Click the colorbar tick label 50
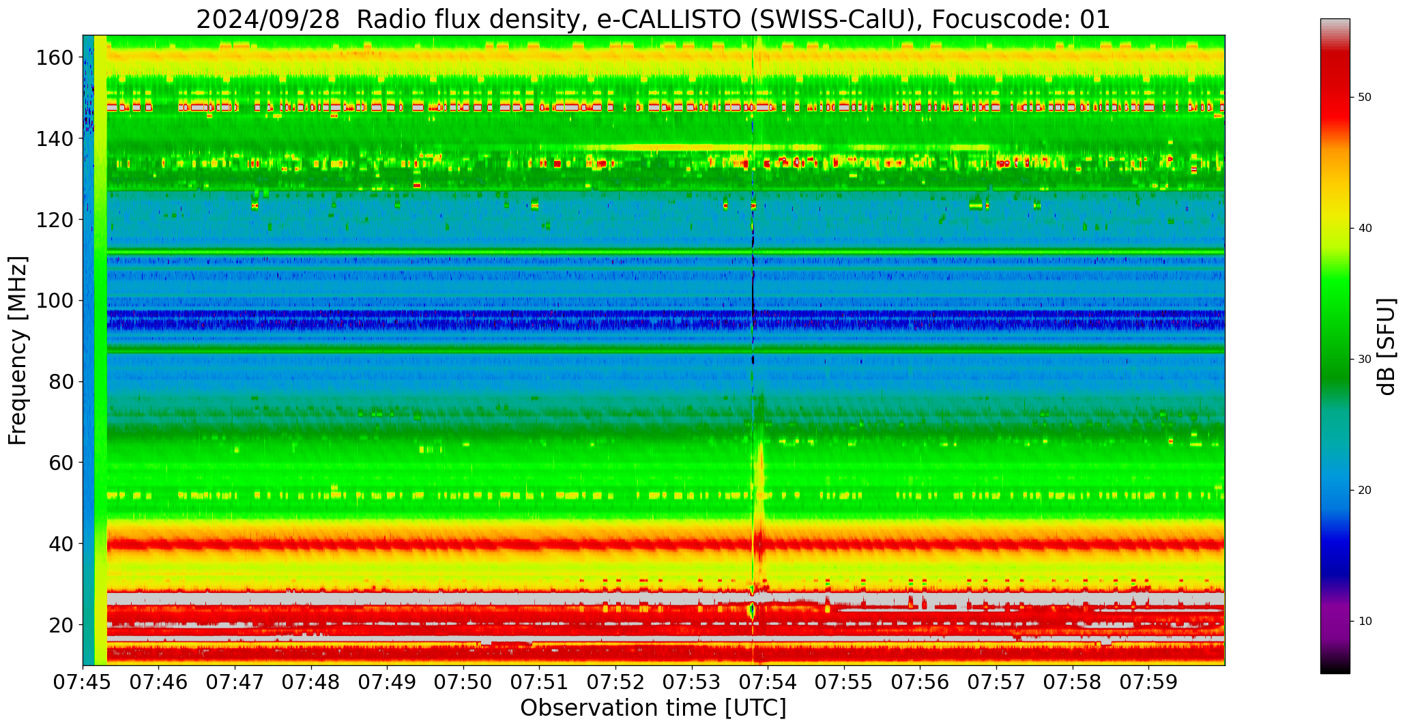The image size is (1407, 728). click(1365, 98)
